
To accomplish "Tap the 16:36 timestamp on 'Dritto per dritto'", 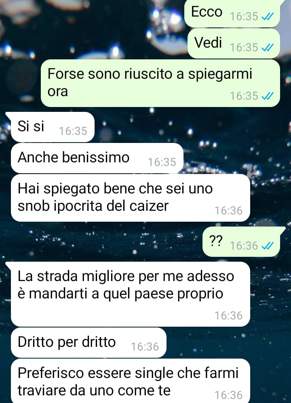I will [145, 347].
